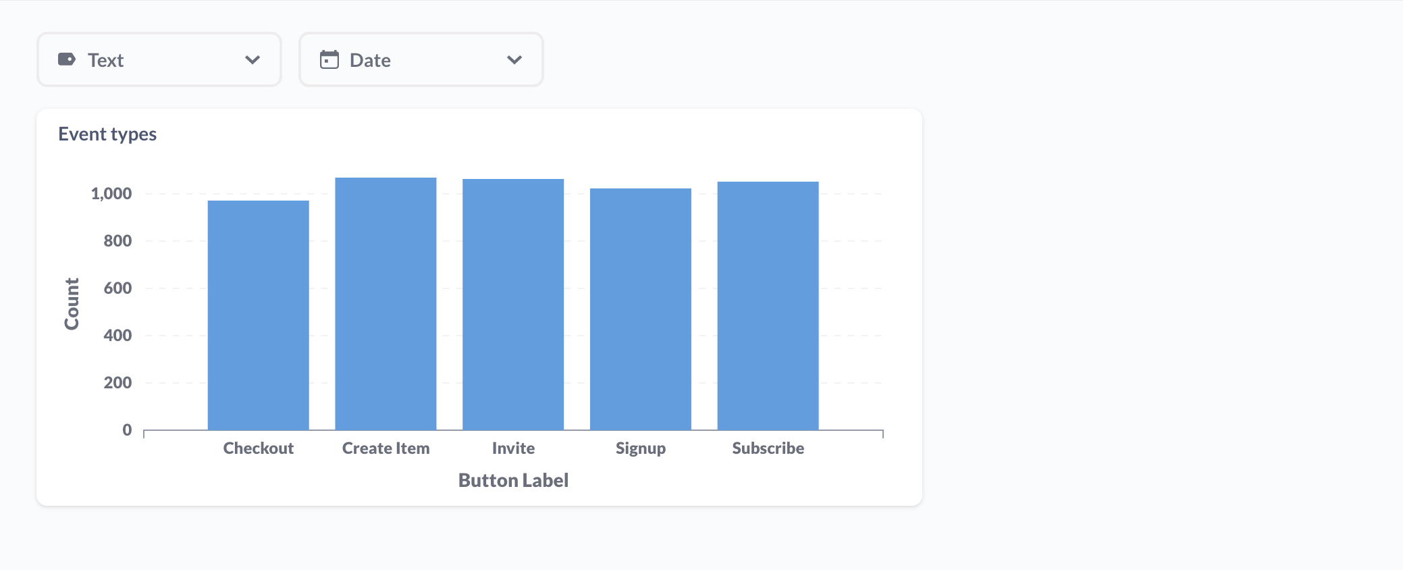
Task: Click the Checkout axis label
Action: pos(259,448)
